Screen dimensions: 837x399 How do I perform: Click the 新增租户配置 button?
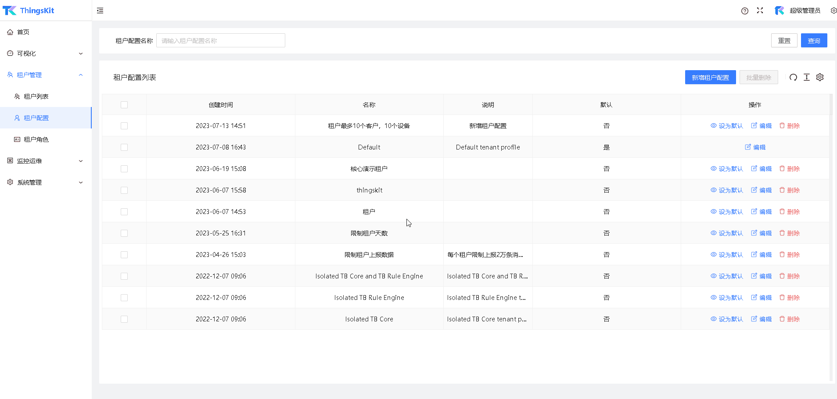pyautogui.click(x=710, y=78)
